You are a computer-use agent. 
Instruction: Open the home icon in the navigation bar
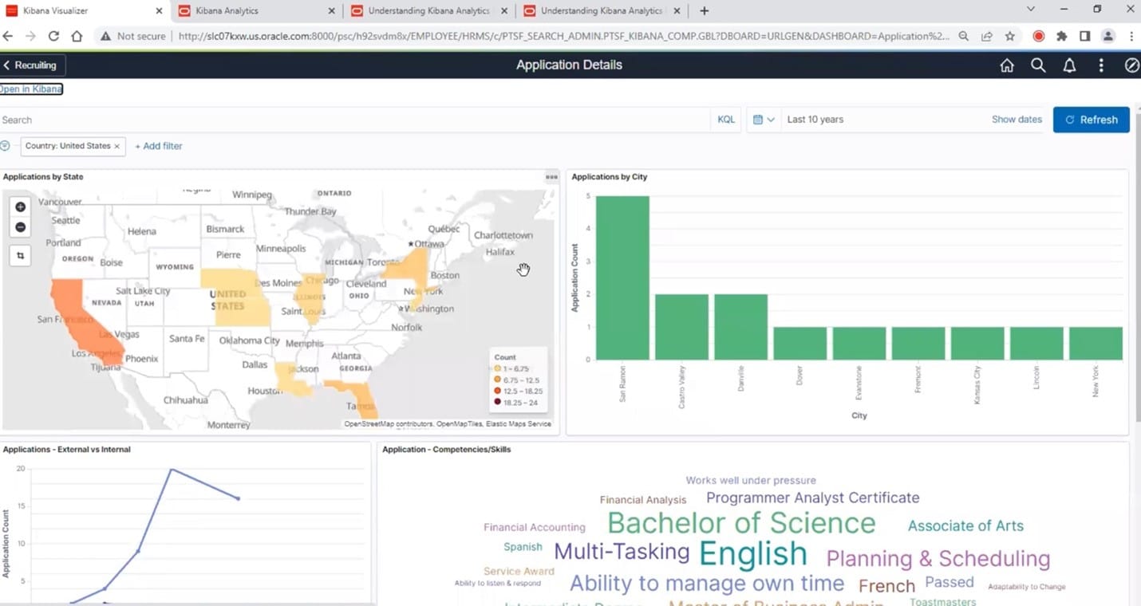tap(1006, 65)
